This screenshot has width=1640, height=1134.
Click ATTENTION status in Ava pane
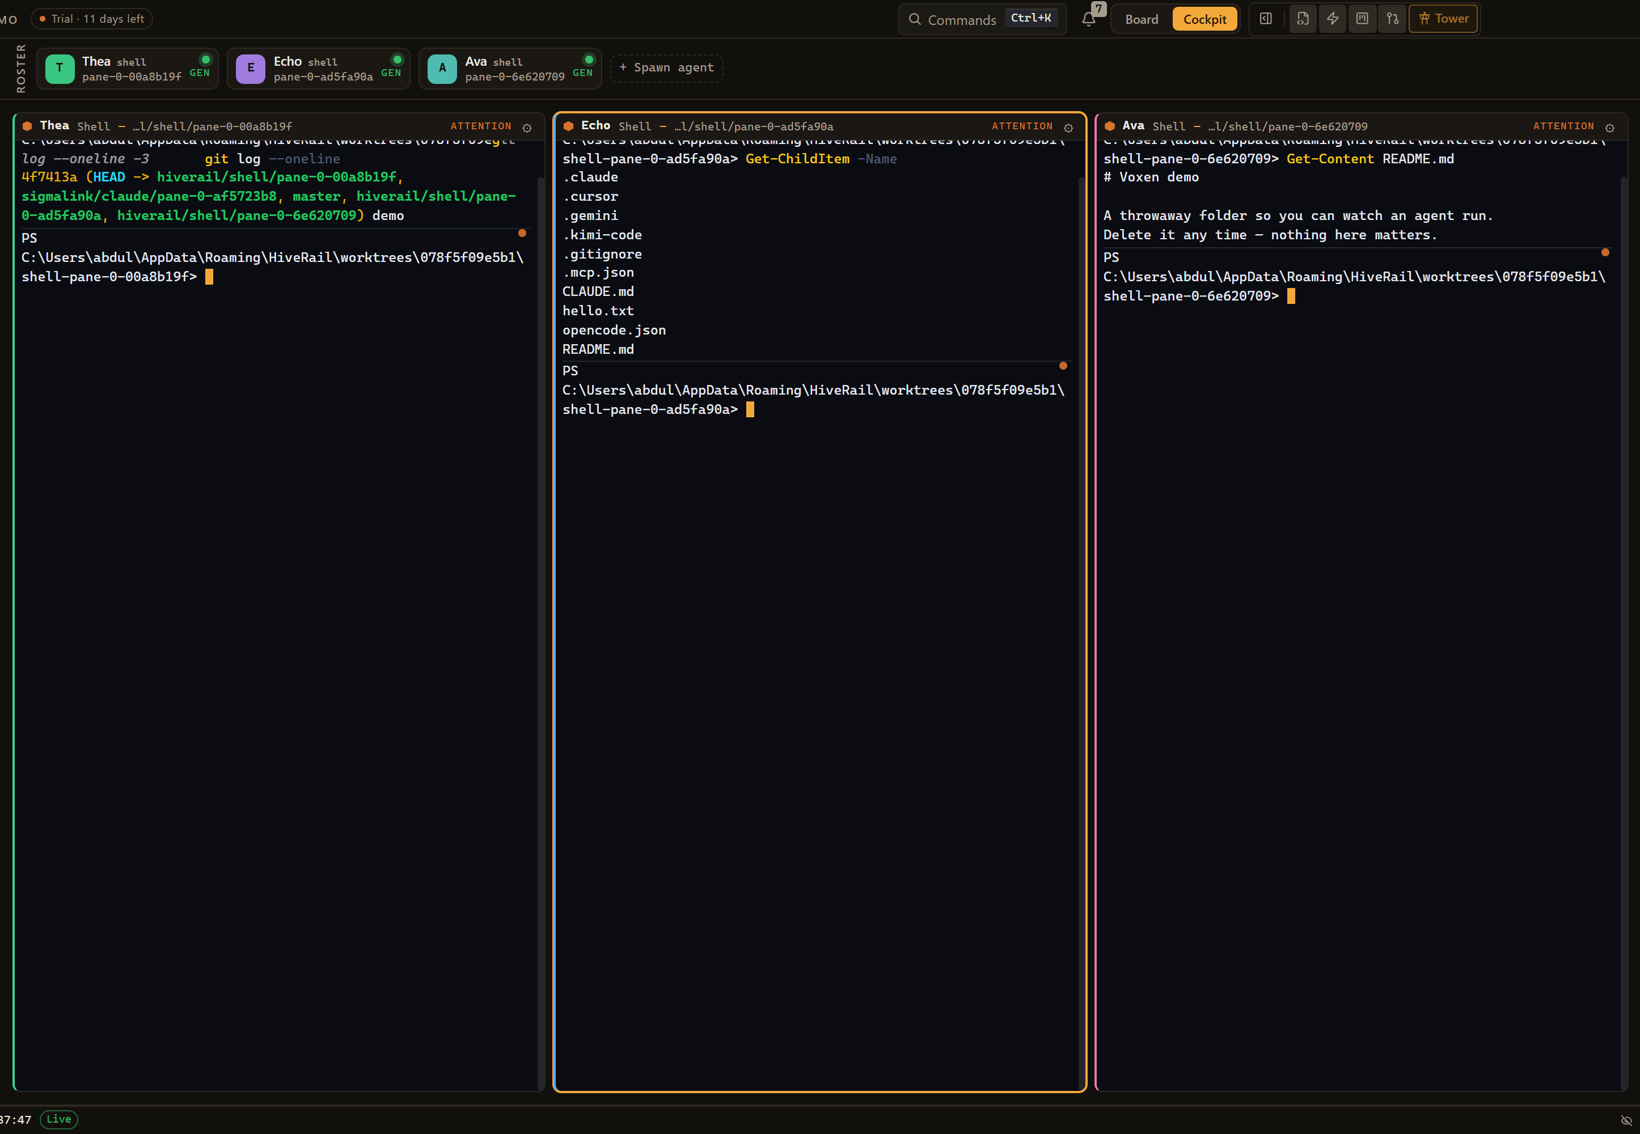pos(1563,126)
